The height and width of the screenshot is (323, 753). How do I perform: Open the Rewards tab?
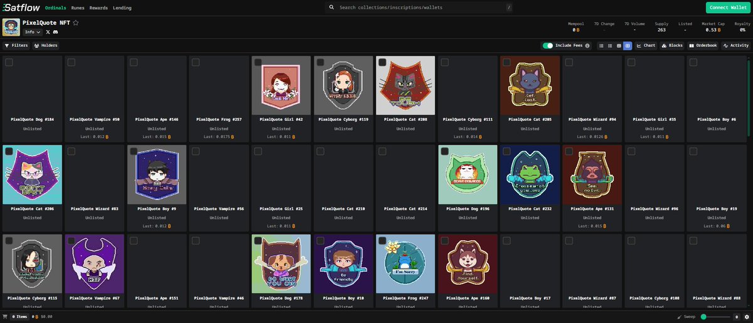(x=99, y=8)
